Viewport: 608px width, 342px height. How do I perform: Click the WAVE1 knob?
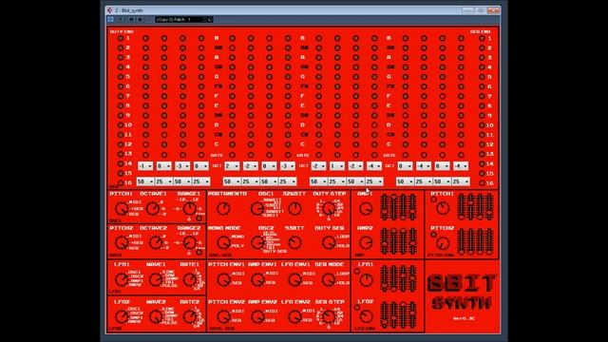tap(156, 279)
